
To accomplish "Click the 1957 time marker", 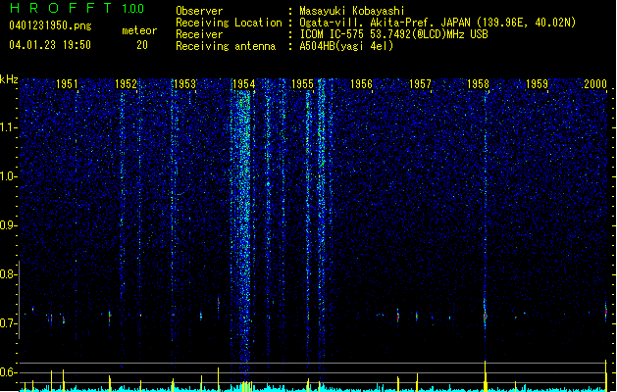I will click(x=420, y=84).
